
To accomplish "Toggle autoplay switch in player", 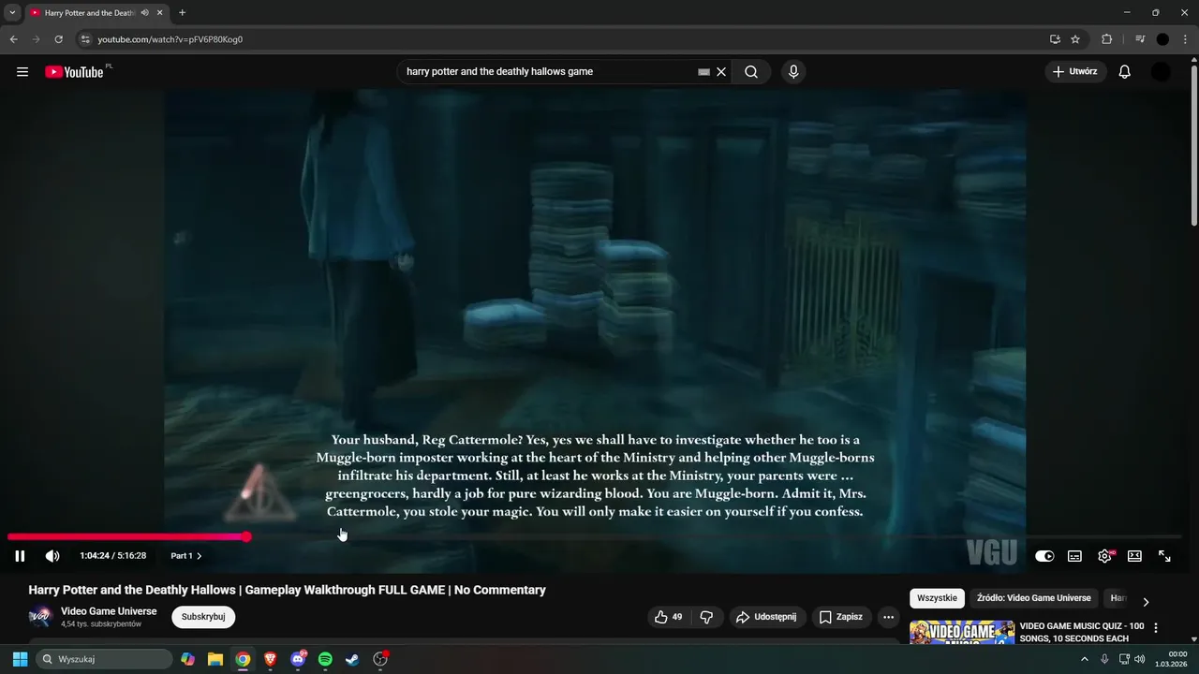I will [x=1044, y=556].
